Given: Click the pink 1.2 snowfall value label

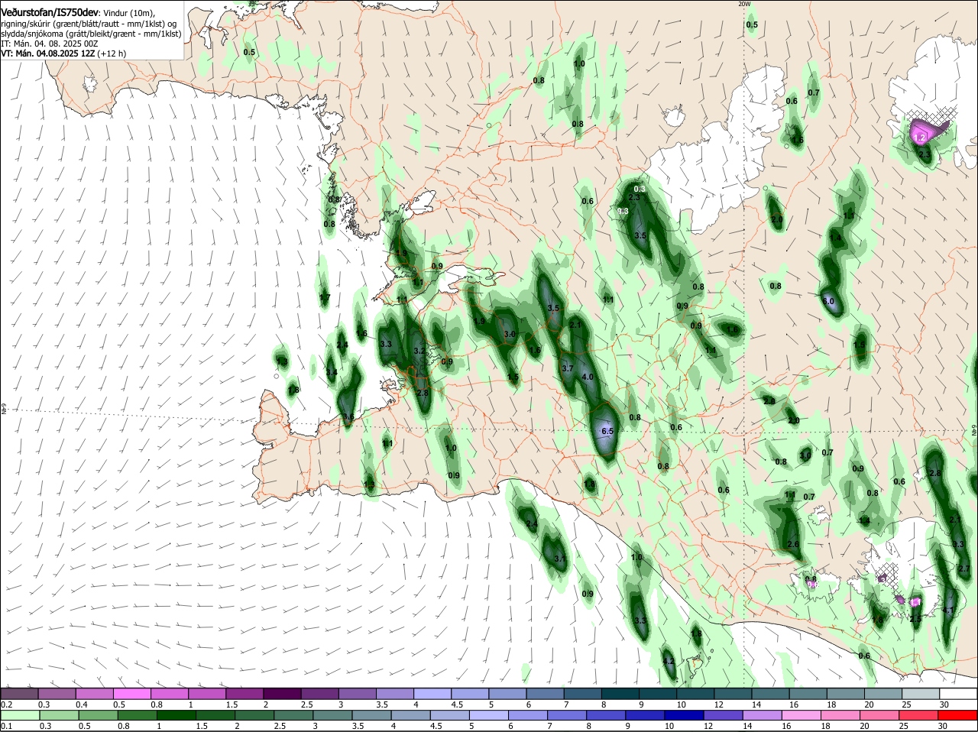Looking at the screenshot, I should [x=920, y=138].
